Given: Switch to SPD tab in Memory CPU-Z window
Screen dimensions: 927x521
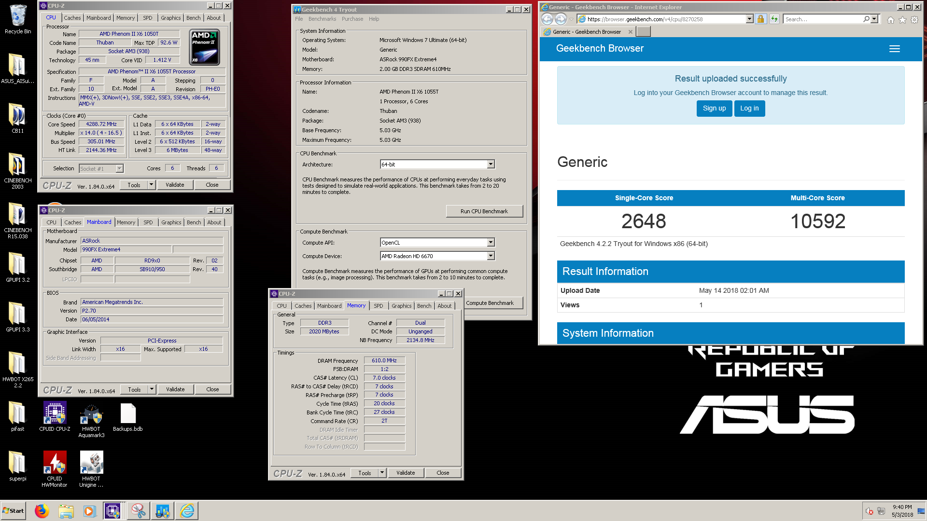Looking at the screenshot, I should (x=379, y=306).
